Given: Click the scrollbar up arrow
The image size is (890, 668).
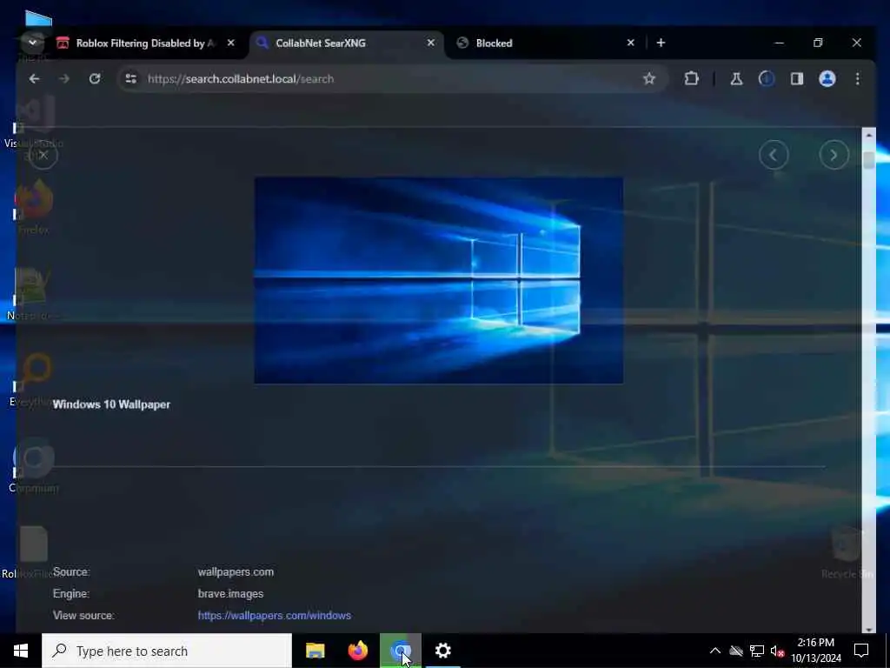Looking at the screenshot, I should tap(869, 135).
